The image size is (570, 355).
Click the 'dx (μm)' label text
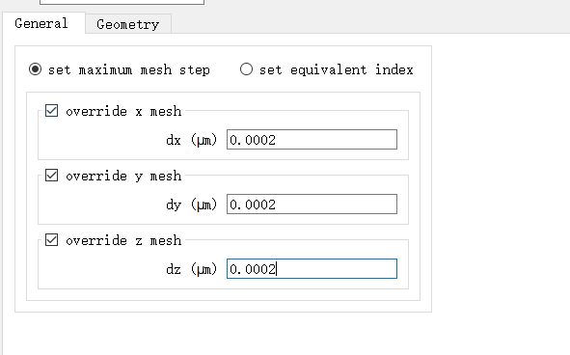[x=192, y=140]
